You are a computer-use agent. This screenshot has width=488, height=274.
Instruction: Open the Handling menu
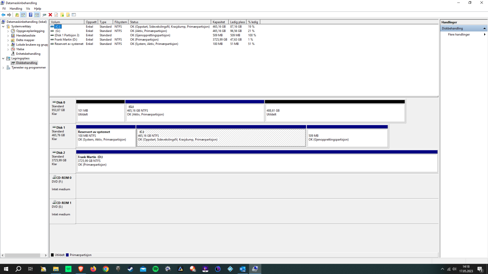[16, 8]
